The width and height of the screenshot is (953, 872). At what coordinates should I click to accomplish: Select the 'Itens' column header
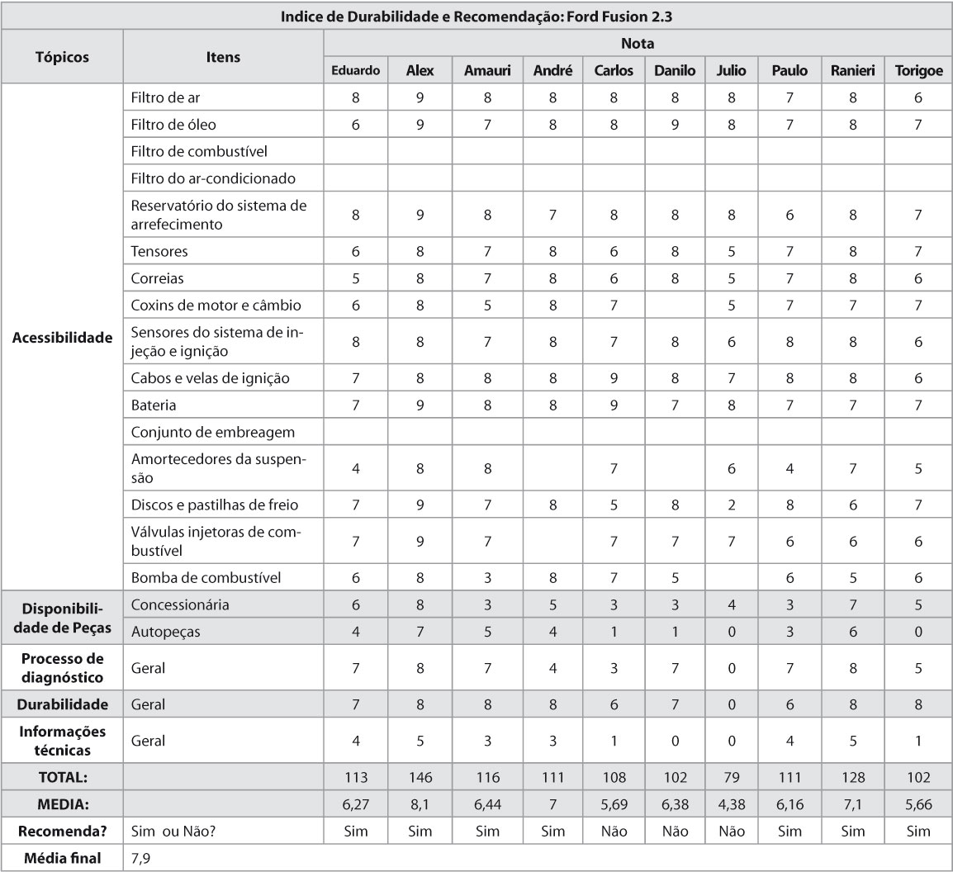pos(223,57)
